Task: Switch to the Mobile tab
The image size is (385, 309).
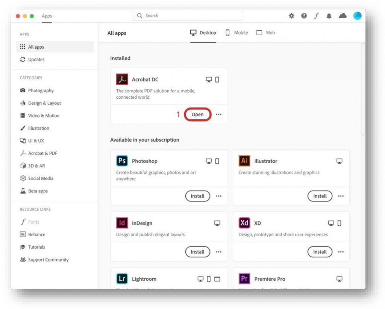Action: pyautogui.click(x=236, y=33)
